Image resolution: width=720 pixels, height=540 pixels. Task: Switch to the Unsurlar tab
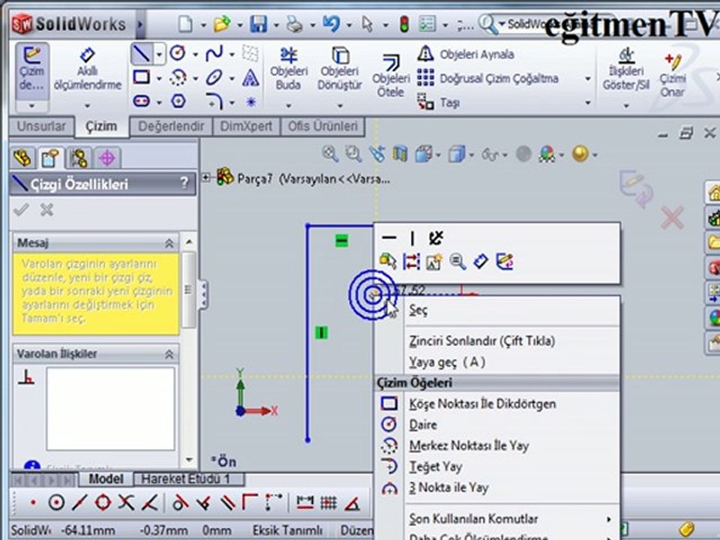tap(41, 126)
